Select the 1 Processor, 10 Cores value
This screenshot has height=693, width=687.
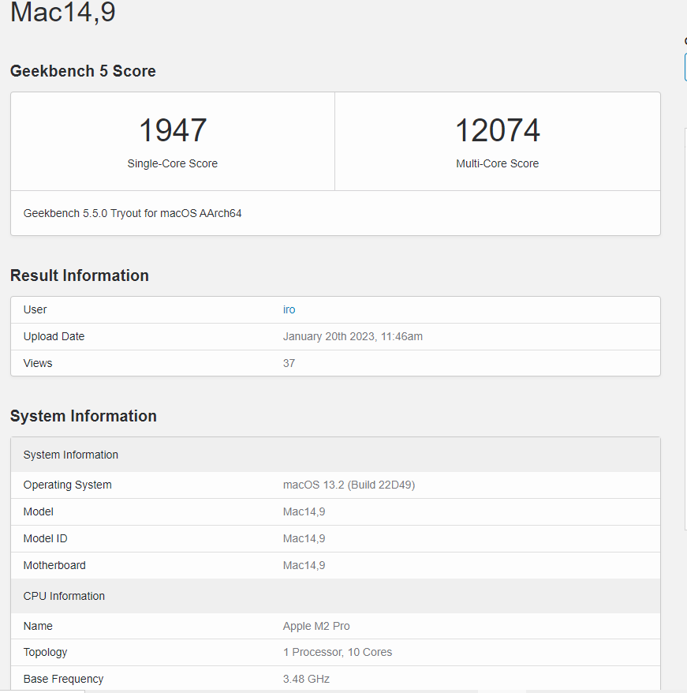click(x=338, y=652)
